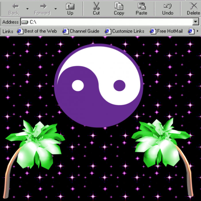Undo the last action via toolbar
201x201 pixels.
tap(167, 8)
